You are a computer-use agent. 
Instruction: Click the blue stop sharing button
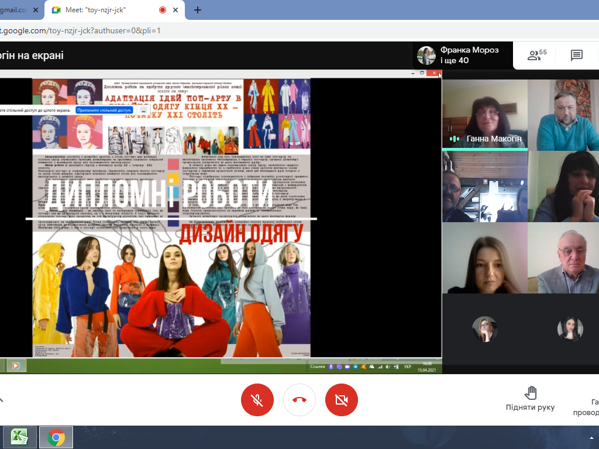(x=104, y=110)
